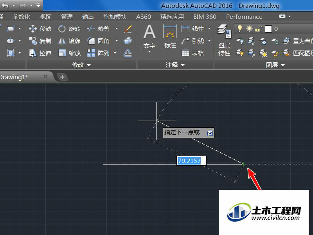Select the Leader (引线) tool

[x=193, y=41]
